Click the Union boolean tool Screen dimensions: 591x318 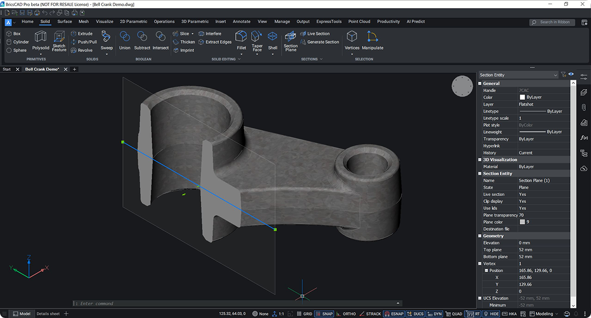coord(125,40)
